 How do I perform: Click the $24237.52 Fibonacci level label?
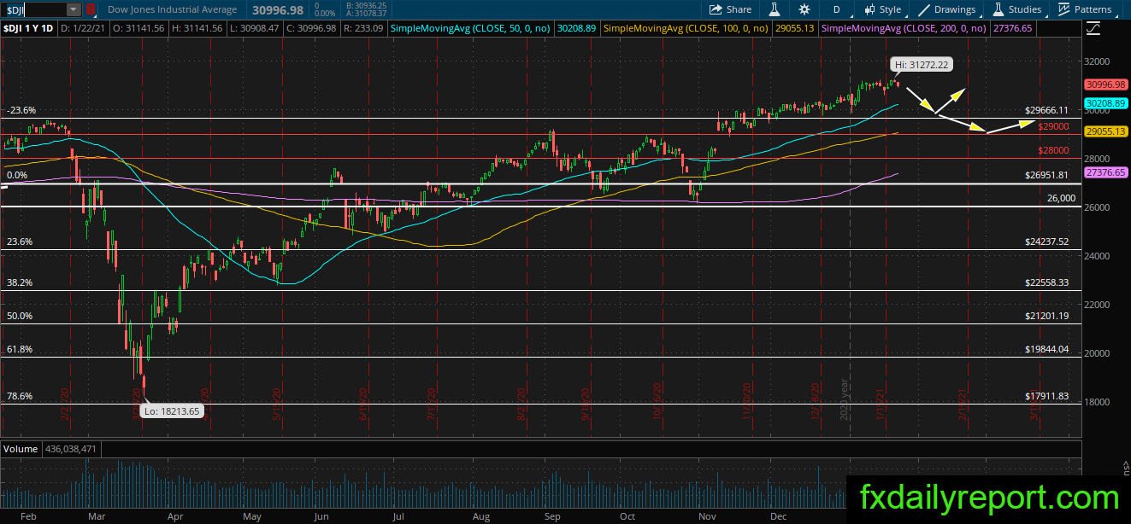pyautogui.click(x=1046, y=242)
